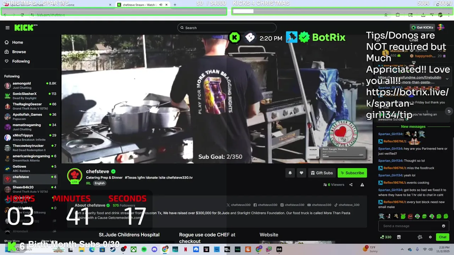
Task: Click Get KICKs button
Action: [422, 28]
